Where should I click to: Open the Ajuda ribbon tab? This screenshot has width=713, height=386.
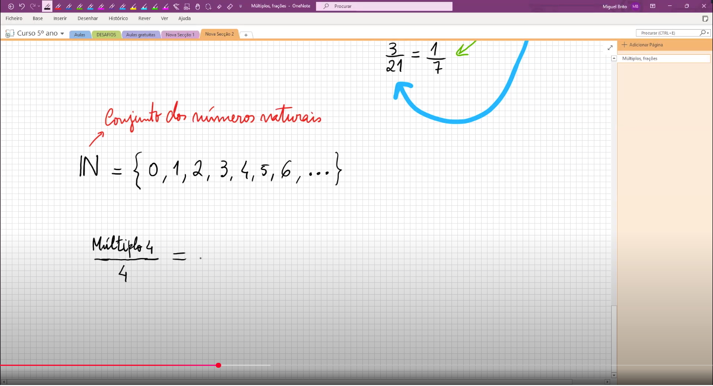(x=184, y=18)
